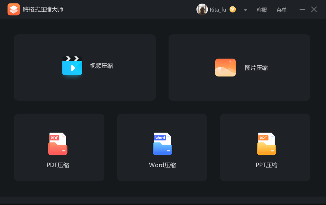Click the gold VIP badge icon
Viewport: 326px width, 205px height.
[233, 9]
